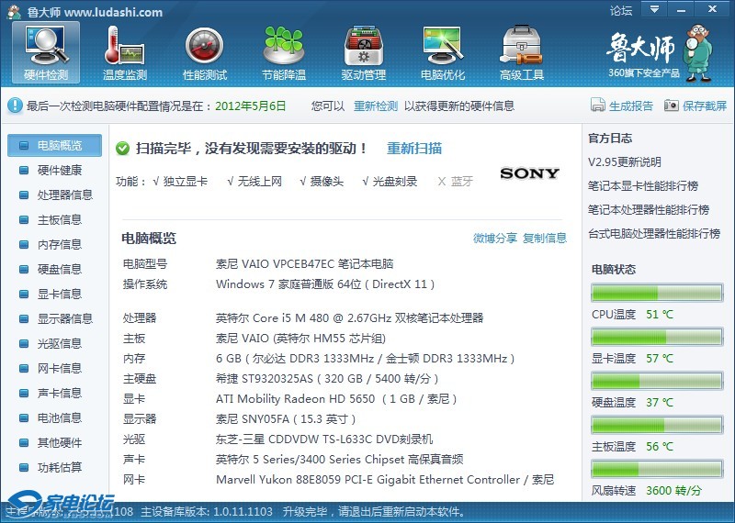
Task: Open 笔记本显卡性能排行榜 ranking
Action: coord(643,186)
